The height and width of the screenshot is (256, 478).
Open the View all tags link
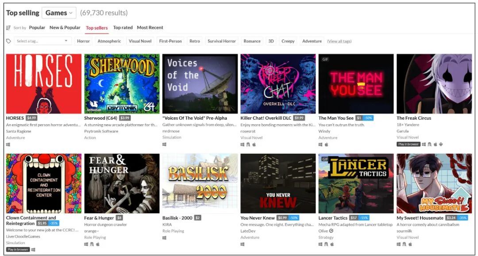tap(339, 41)
